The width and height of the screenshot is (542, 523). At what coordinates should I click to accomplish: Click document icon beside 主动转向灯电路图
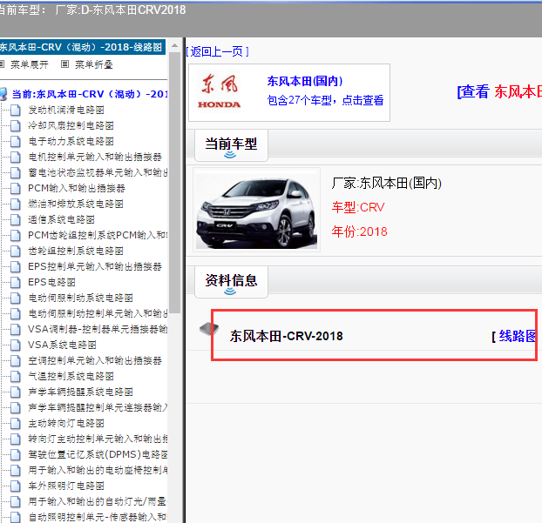click(15, 423)
